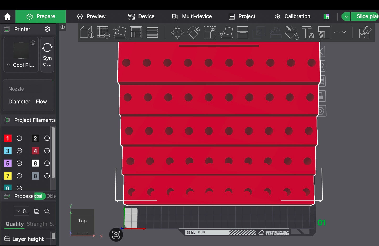Open the process preset dropdown

tap(22, 211)
